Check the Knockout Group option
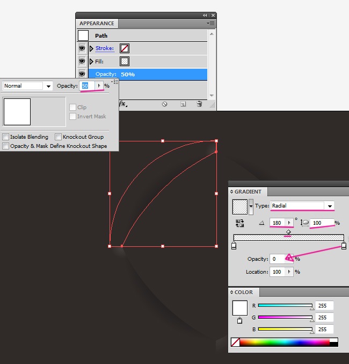 tap(59, 137)
